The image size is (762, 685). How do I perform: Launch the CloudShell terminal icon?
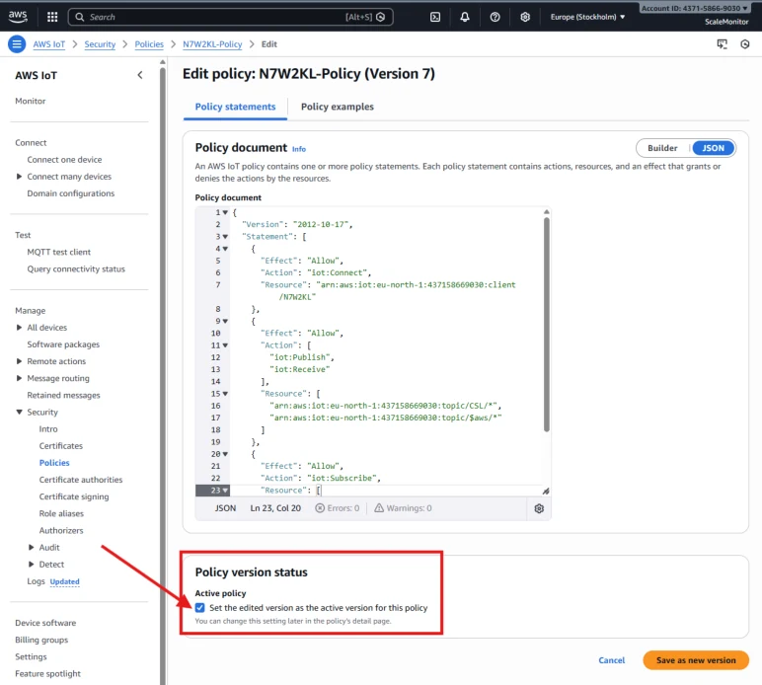(435, 17)
